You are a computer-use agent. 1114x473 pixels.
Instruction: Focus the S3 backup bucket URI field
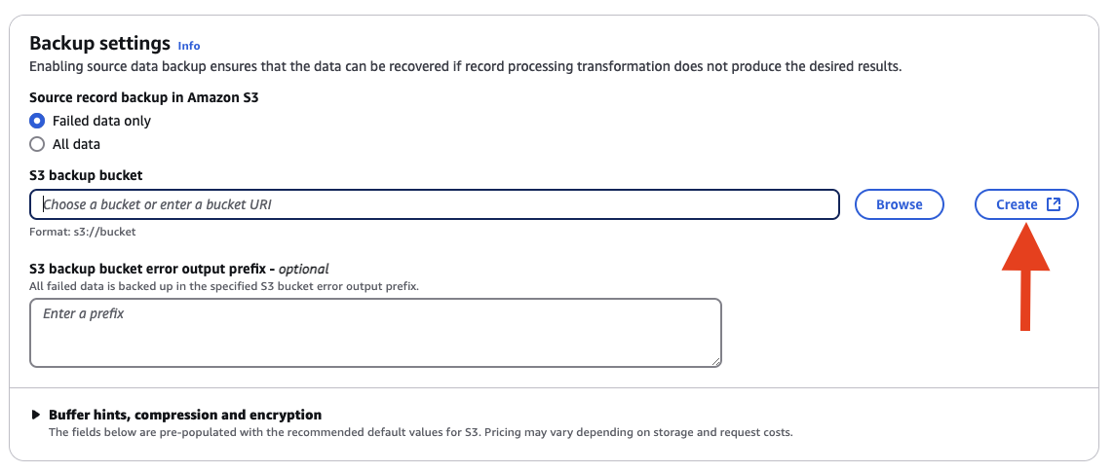[434, 204]
